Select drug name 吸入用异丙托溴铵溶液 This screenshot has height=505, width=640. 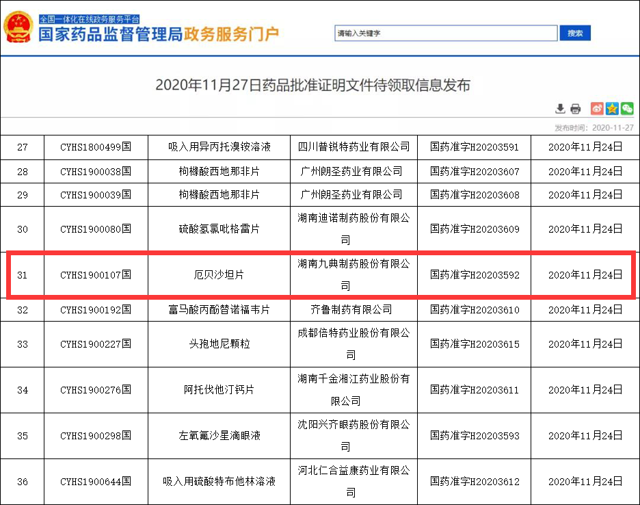pyautogui.click(x=219, y=147)
